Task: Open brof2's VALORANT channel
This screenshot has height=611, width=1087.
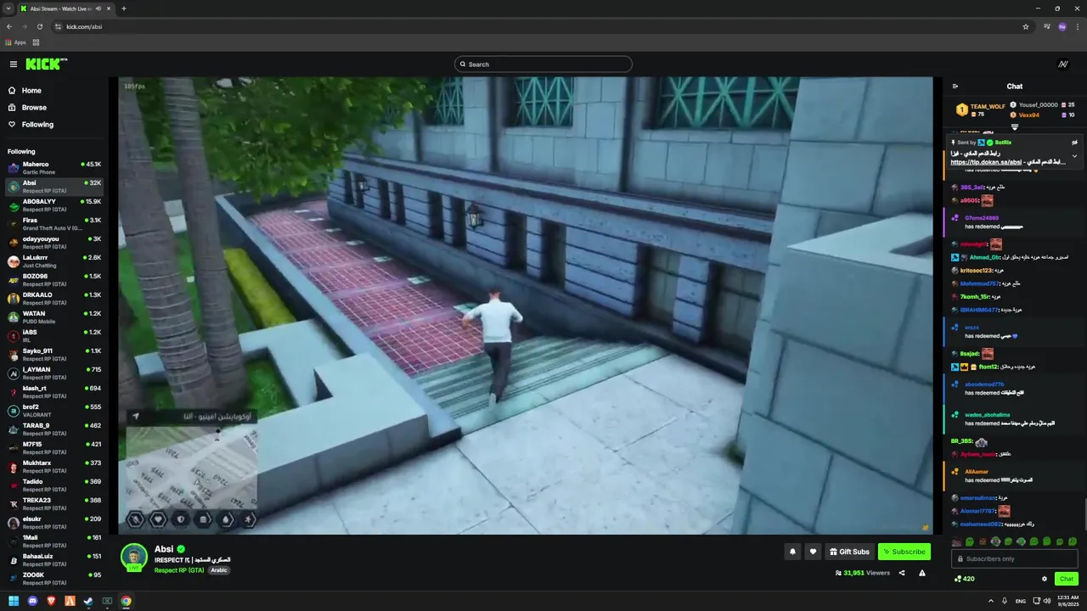Action: 54,411
